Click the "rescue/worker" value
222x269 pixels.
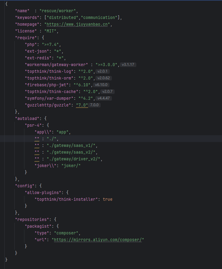(x=58, y=11)
